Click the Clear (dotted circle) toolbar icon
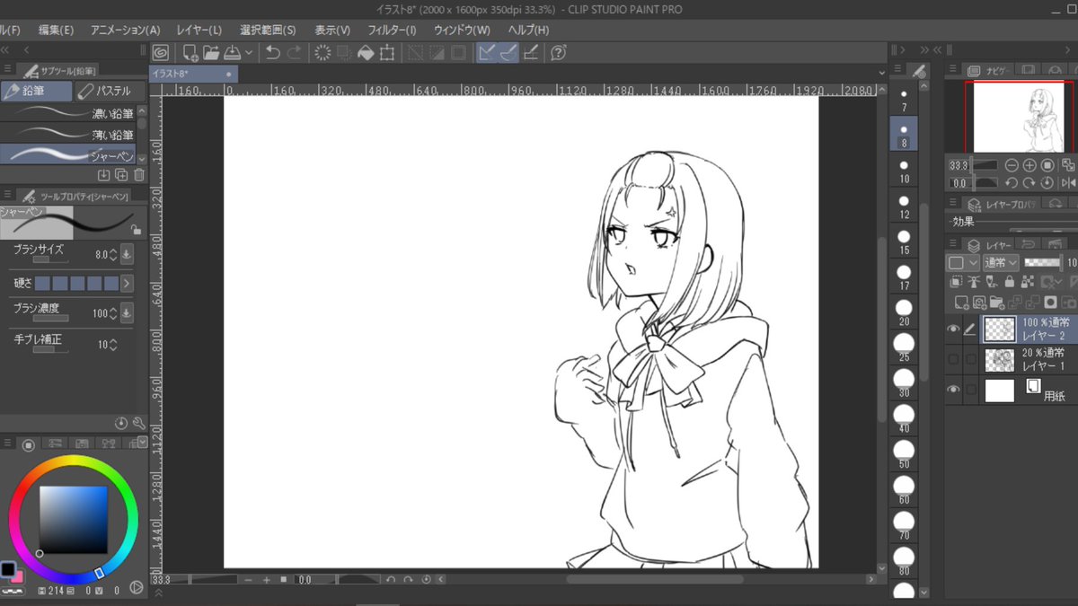The image size is (1078, 606). pos(323,53)
